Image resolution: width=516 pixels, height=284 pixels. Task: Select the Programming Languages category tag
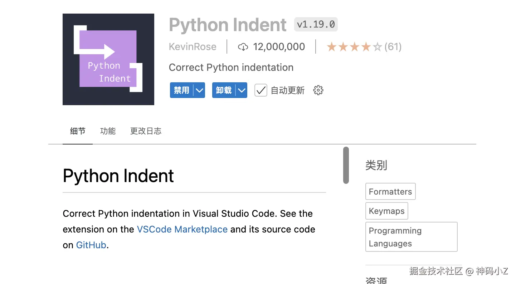(411, 237)
